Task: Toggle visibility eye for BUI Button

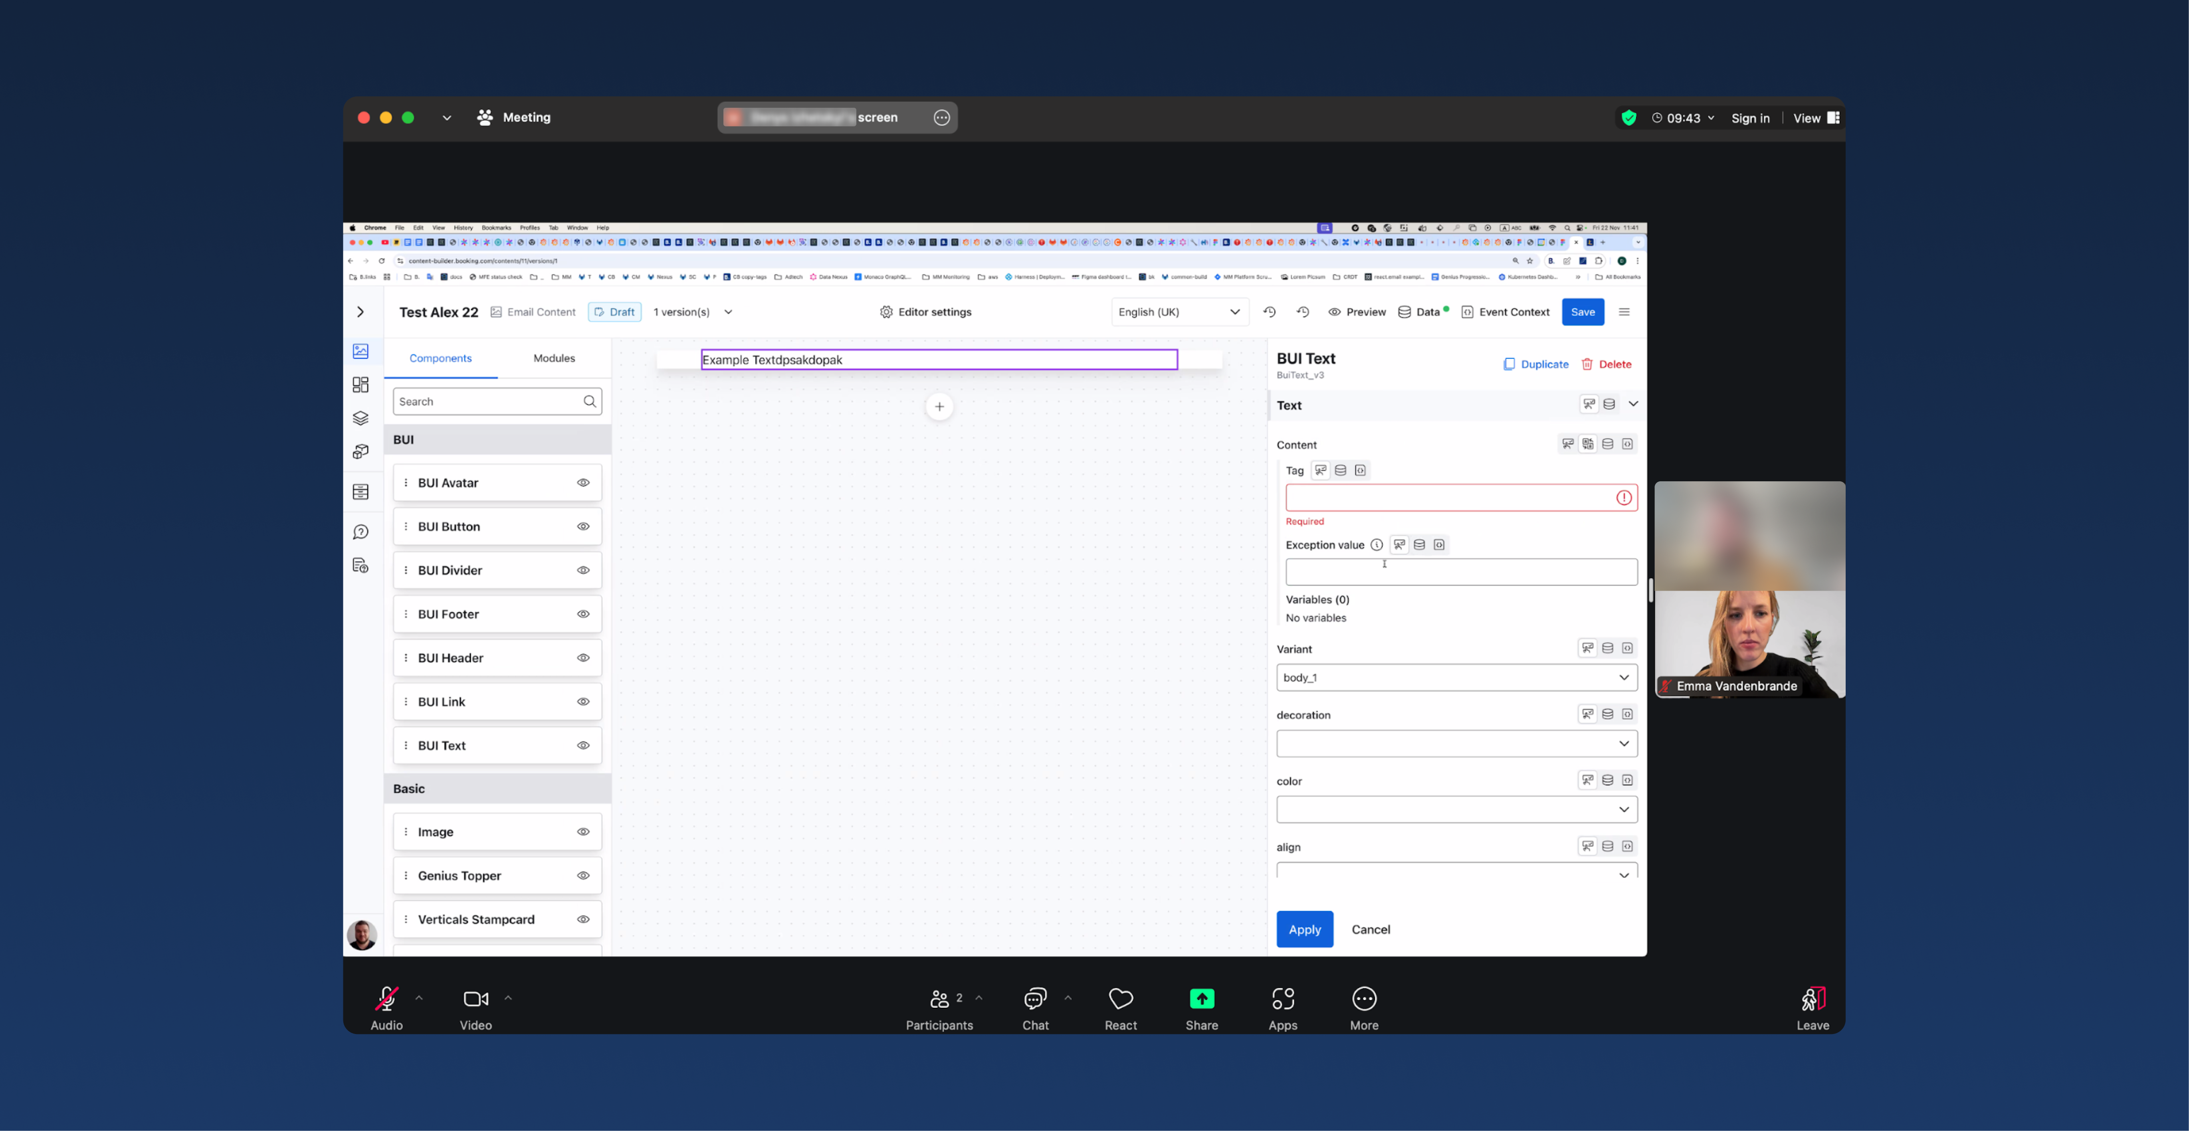Action: click(x=583, y=527)
